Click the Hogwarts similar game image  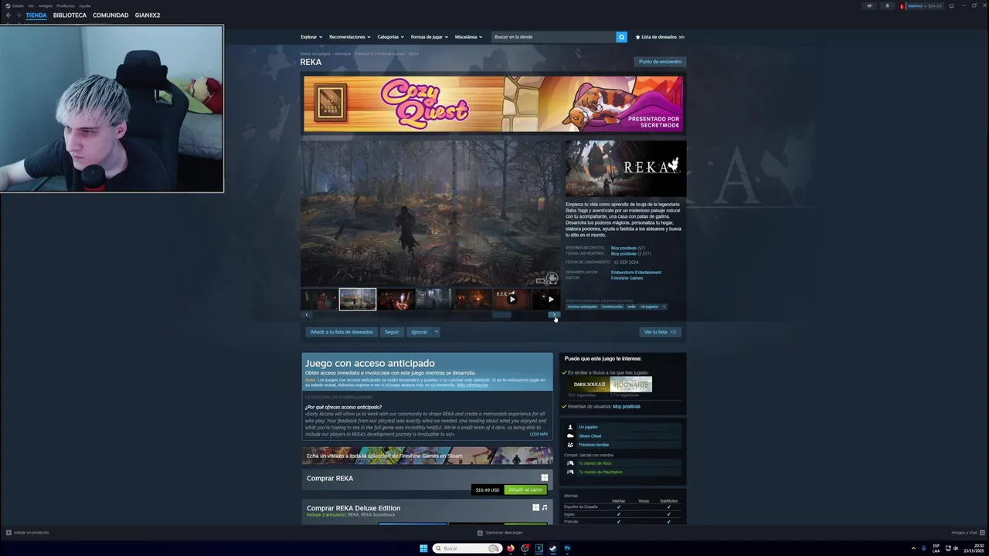631,385
